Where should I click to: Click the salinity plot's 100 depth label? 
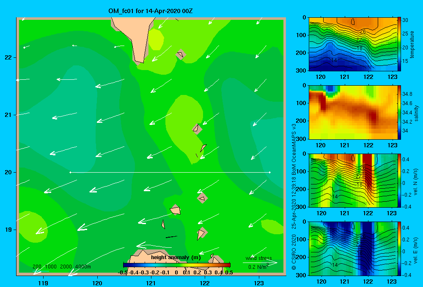301,103
